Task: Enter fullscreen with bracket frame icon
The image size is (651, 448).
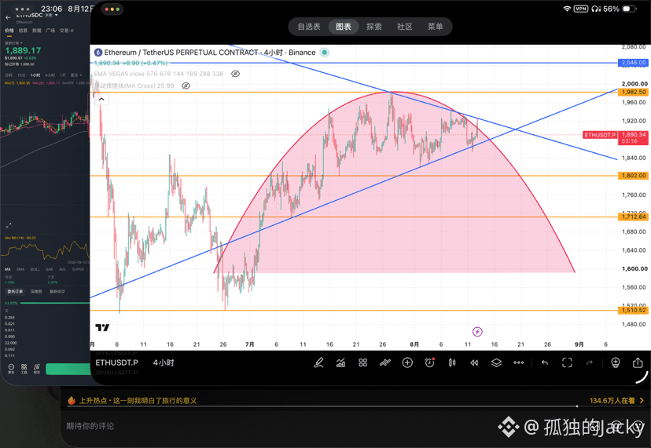Action: (567, 363)
